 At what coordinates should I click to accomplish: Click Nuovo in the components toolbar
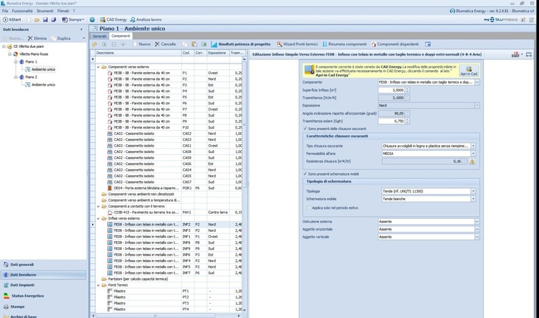click(141, 44)
